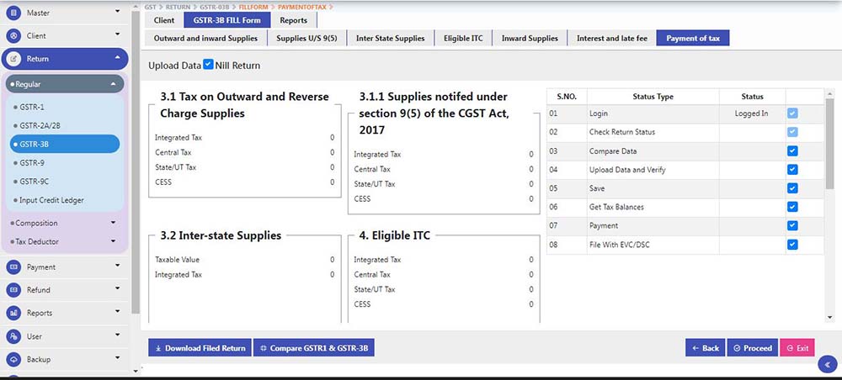This screenshot has height=380, width=842.
Task: Switch to the Eligible ITC tab
Action: point(464,39)
